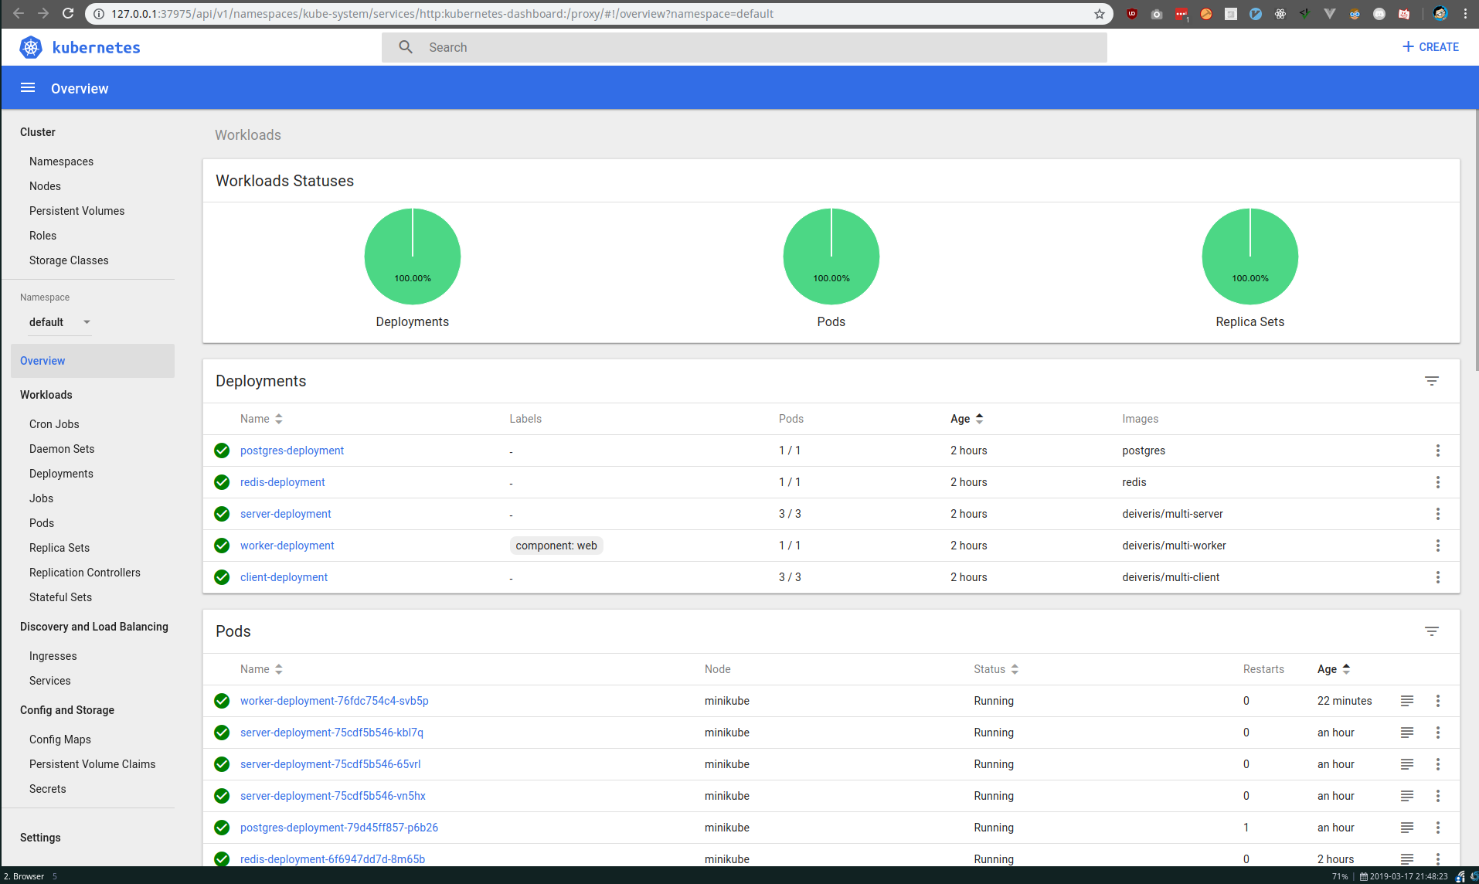The width and height of the screenshot is (1479, 884).
Task: Sort Deployments by Name column
Action: [261, 419]
